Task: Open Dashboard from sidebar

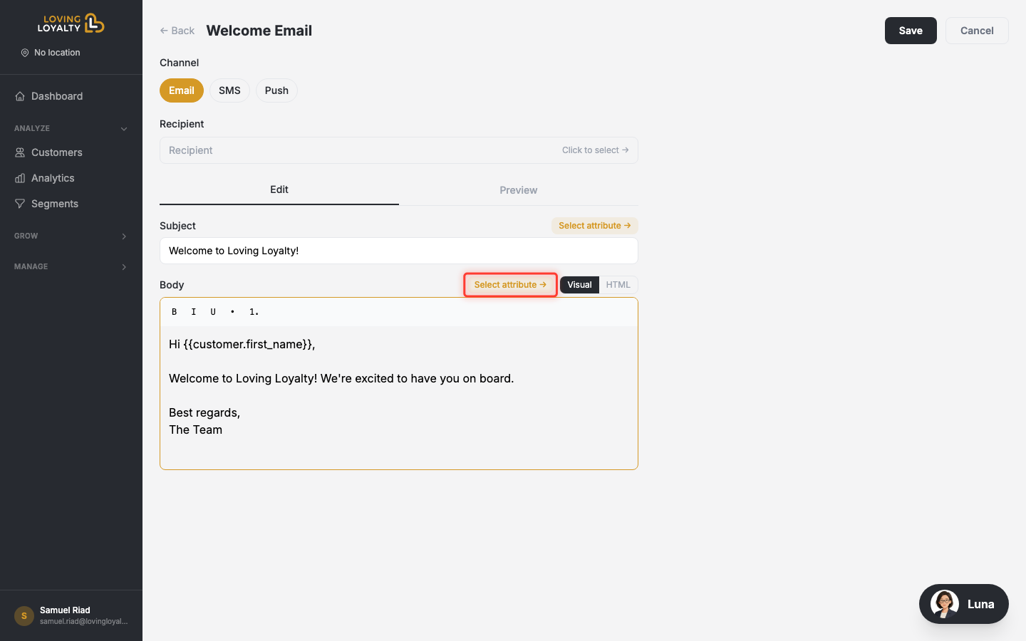Action: tap(71, 96)
